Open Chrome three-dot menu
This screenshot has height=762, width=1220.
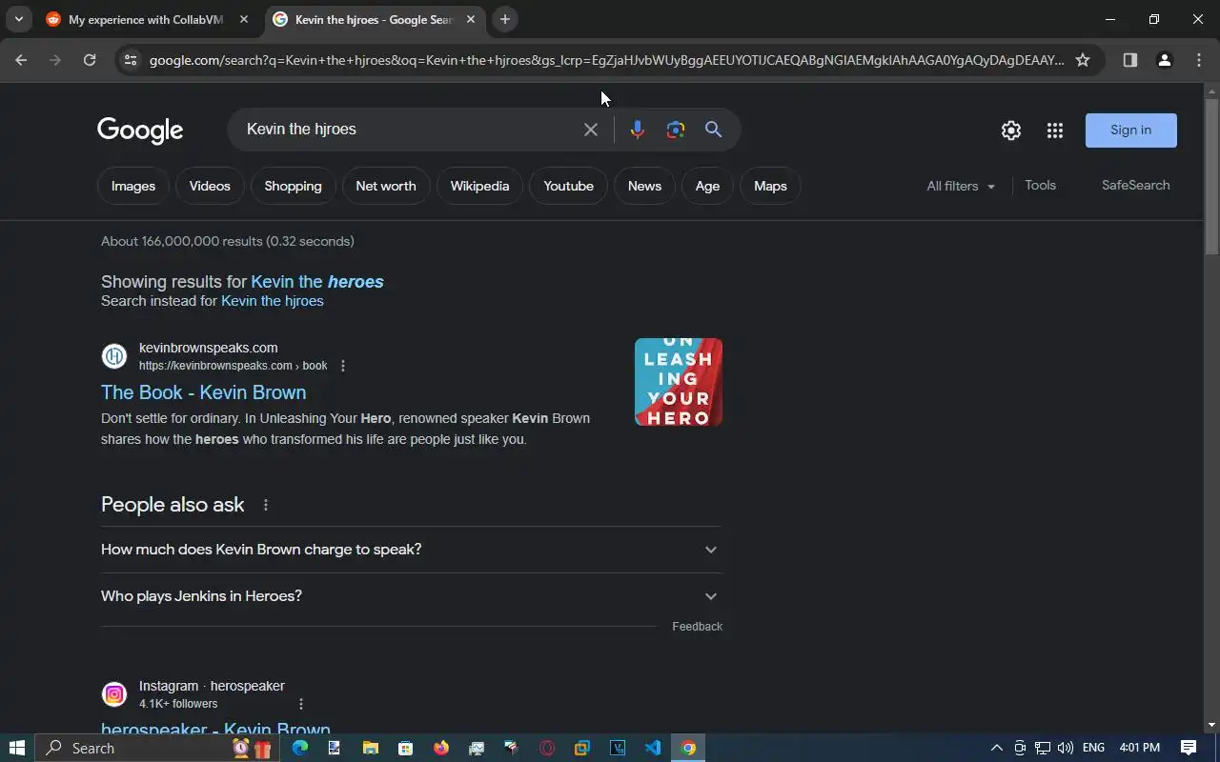point(1199,60)
